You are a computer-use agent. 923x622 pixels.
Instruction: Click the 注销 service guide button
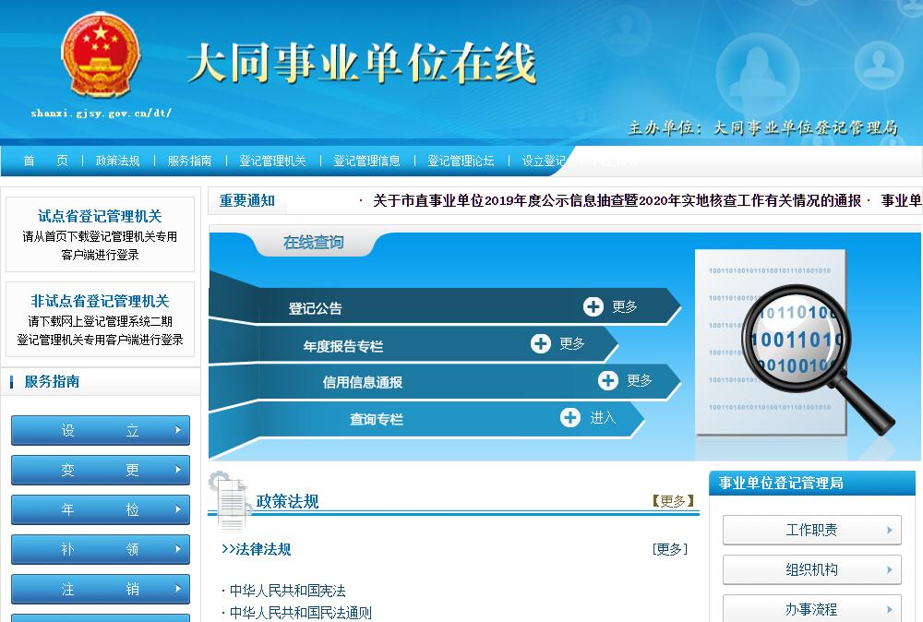coord(101,589)
